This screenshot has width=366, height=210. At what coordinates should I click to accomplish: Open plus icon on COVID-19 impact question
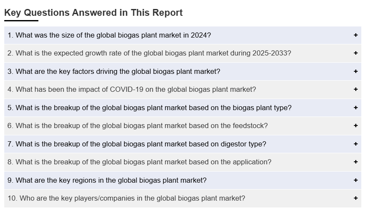point(356,90)
